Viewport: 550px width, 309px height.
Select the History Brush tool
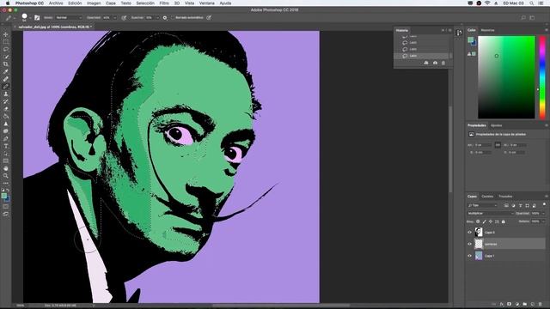[x=6, y=101]
